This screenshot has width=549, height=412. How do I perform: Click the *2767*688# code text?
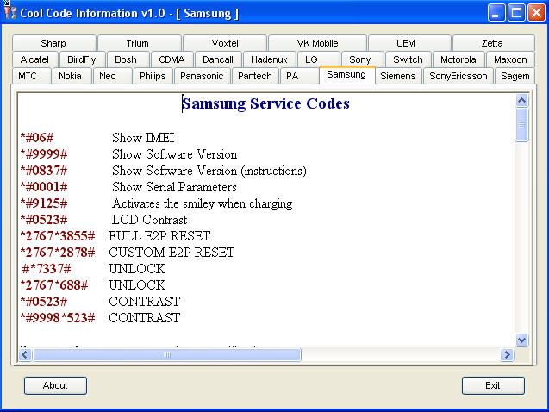pos(54,285)
